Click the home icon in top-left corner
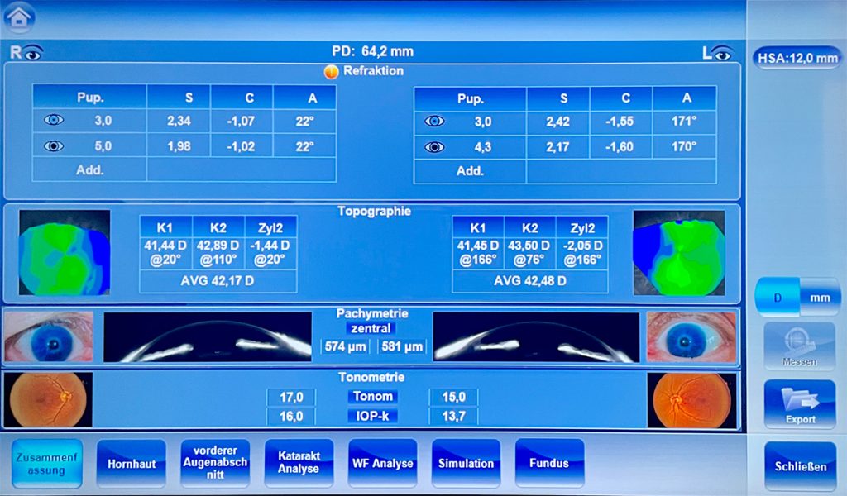This screenshot has height=496, width=847. (x=20, y=16)
